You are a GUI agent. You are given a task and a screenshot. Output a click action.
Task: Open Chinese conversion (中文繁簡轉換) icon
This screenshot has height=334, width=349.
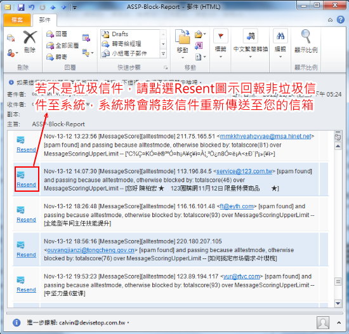(251, 36)
